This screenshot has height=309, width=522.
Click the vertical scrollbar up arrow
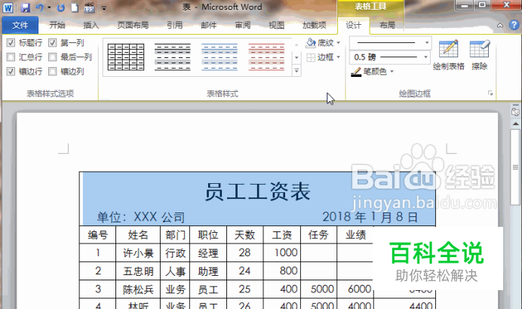point(515,124)
